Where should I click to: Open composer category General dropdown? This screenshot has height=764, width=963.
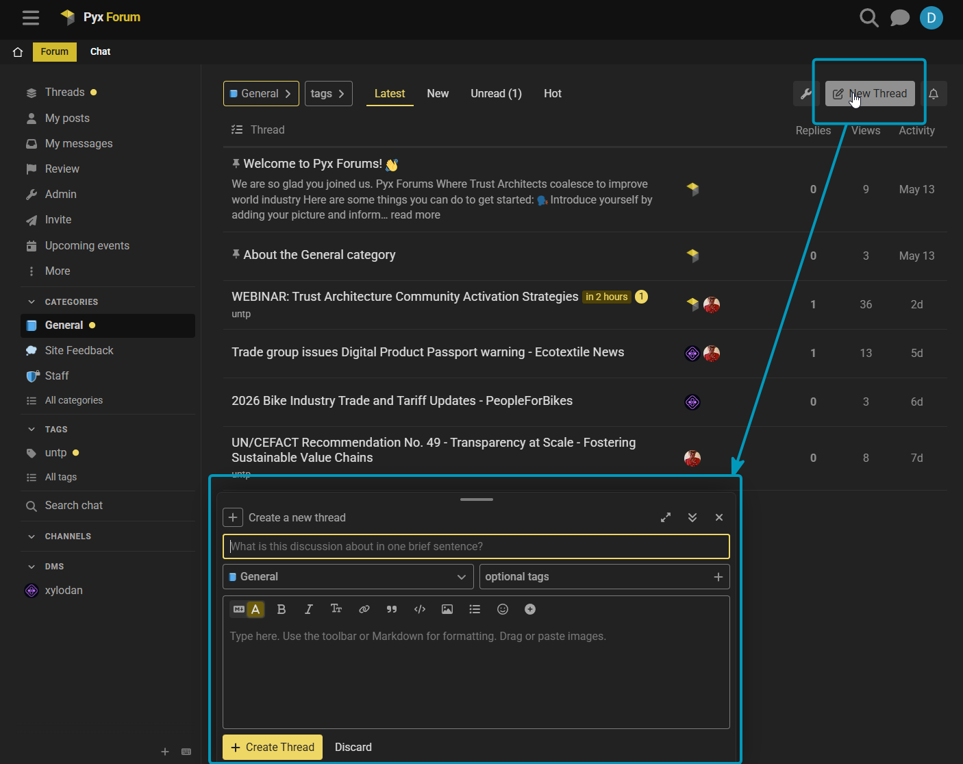point(348,577)
